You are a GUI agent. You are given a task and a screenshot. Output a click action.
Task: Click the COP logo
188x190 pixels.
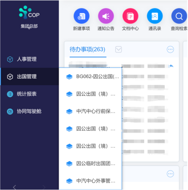click(29, 12)
